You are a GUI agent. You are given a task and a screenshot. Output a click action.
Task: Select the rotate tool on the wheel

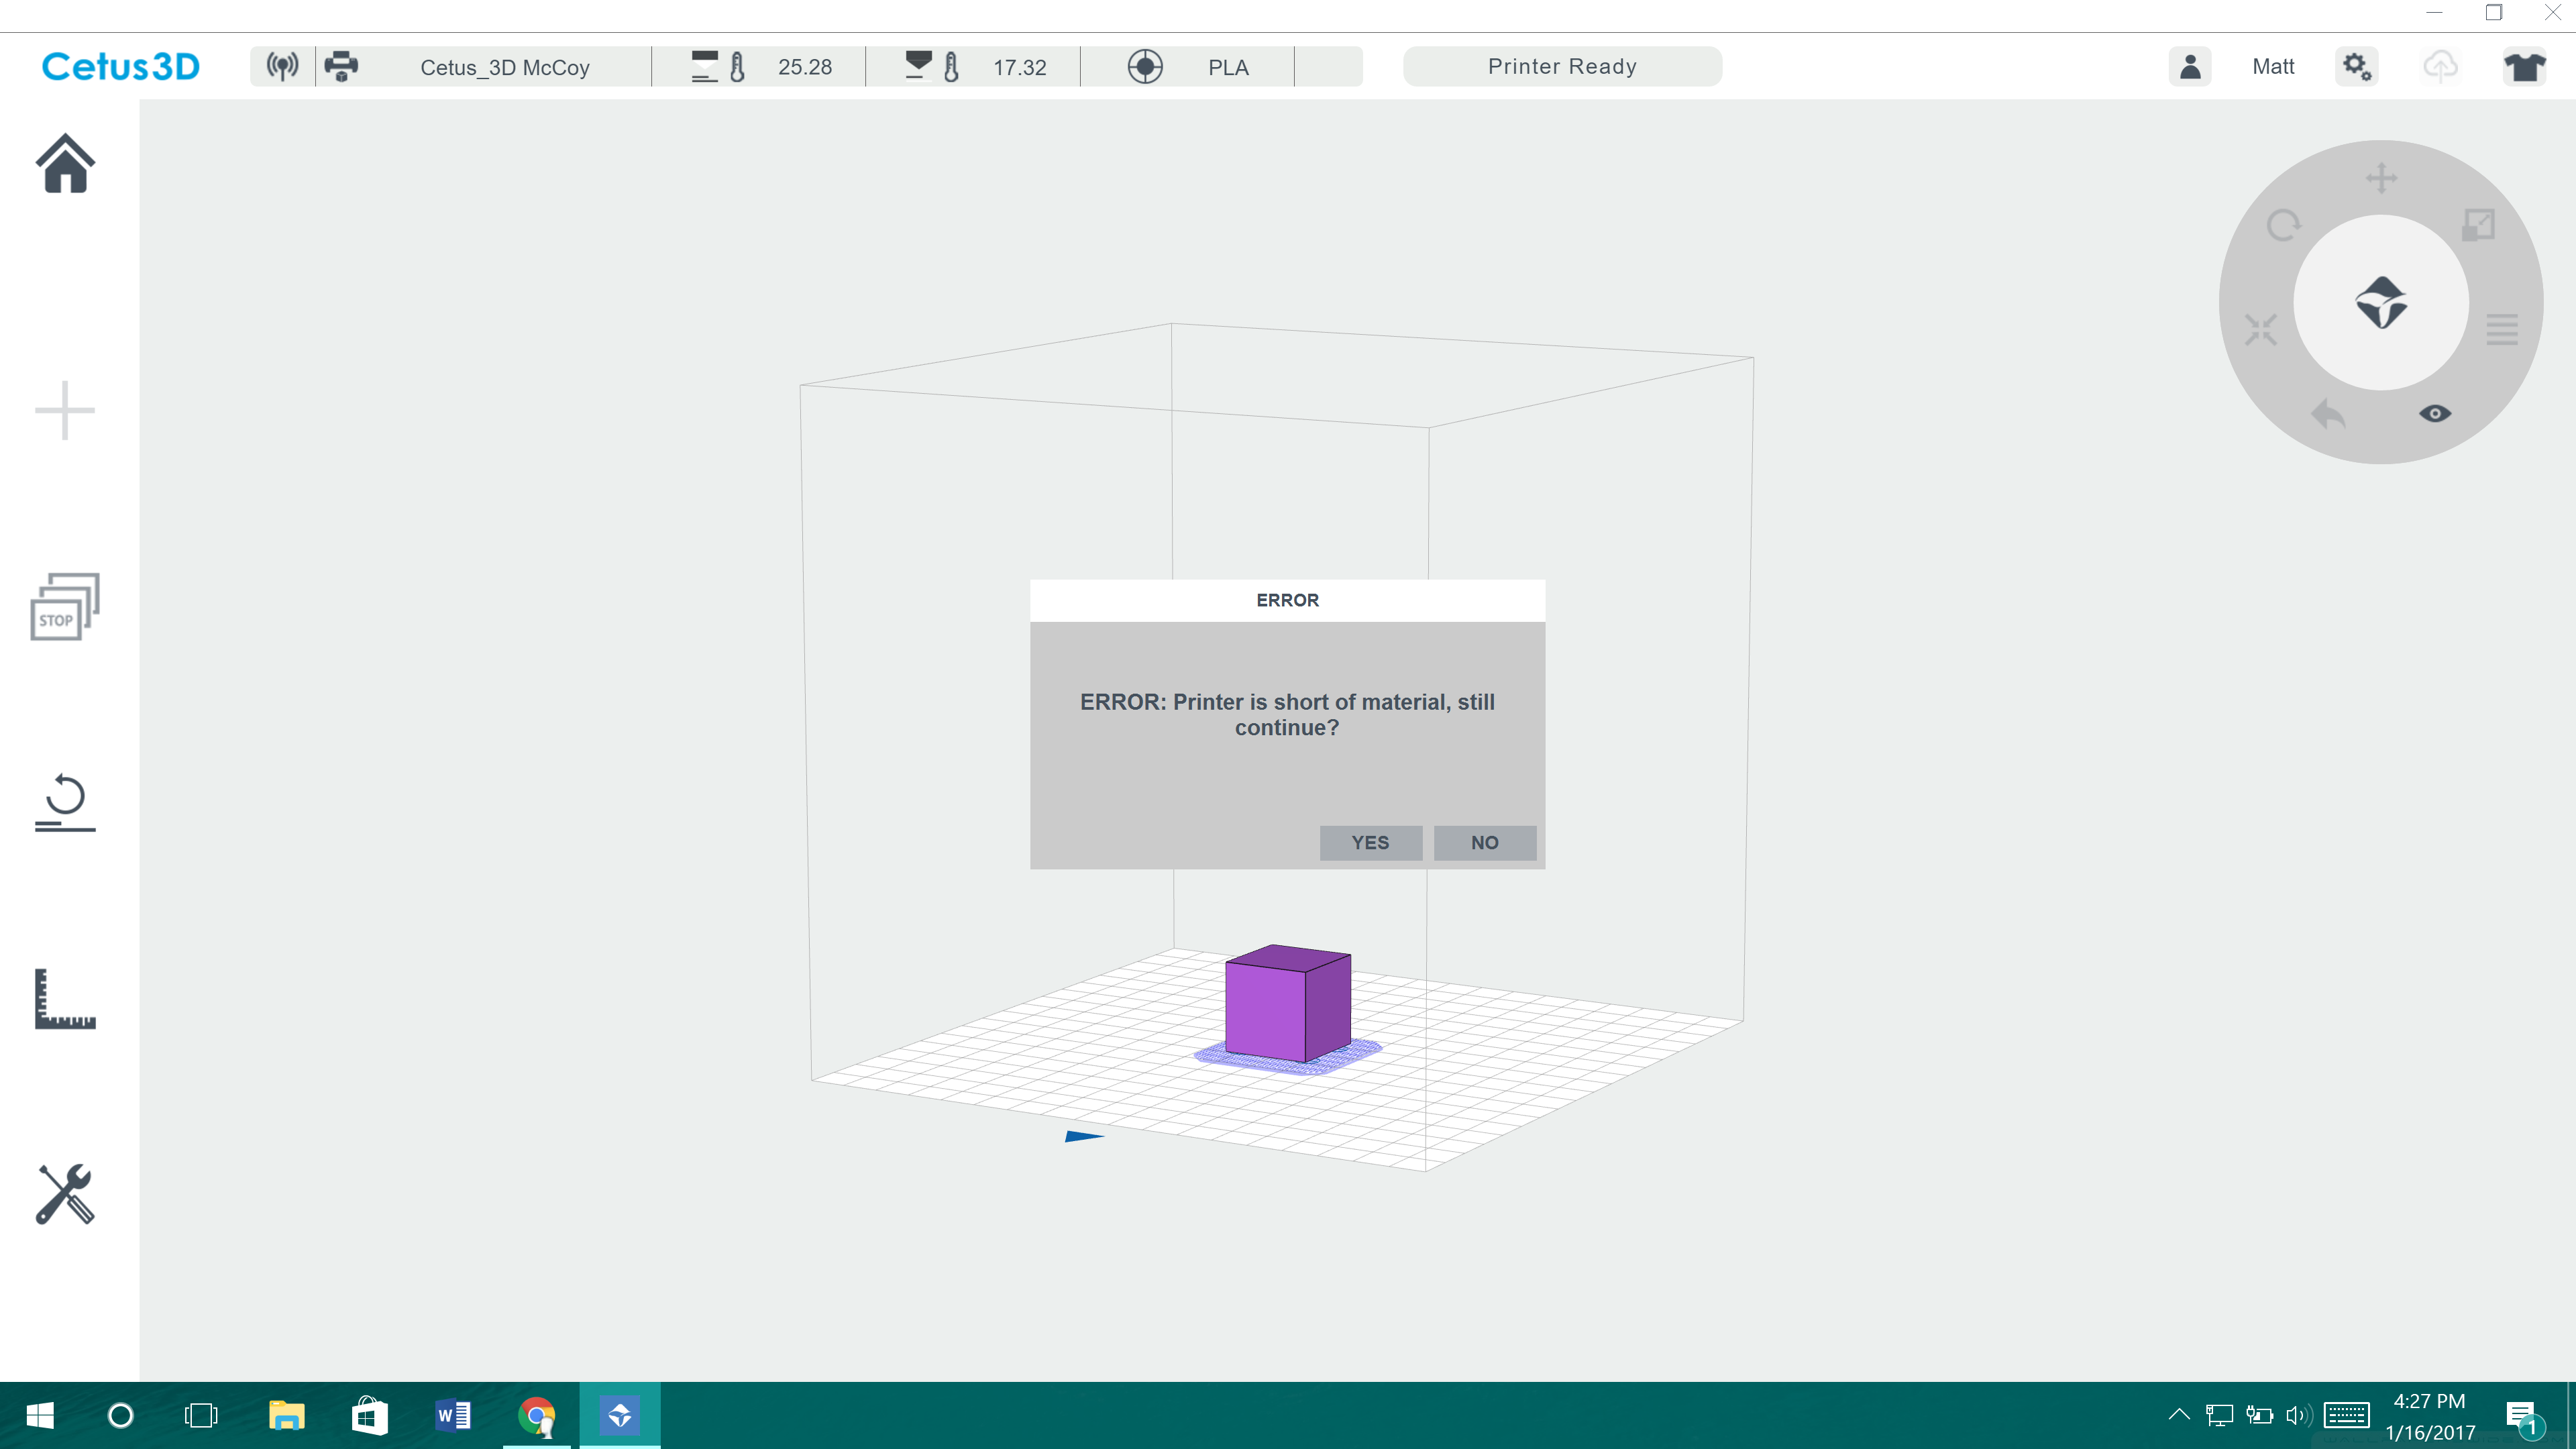click(2283, 225)
